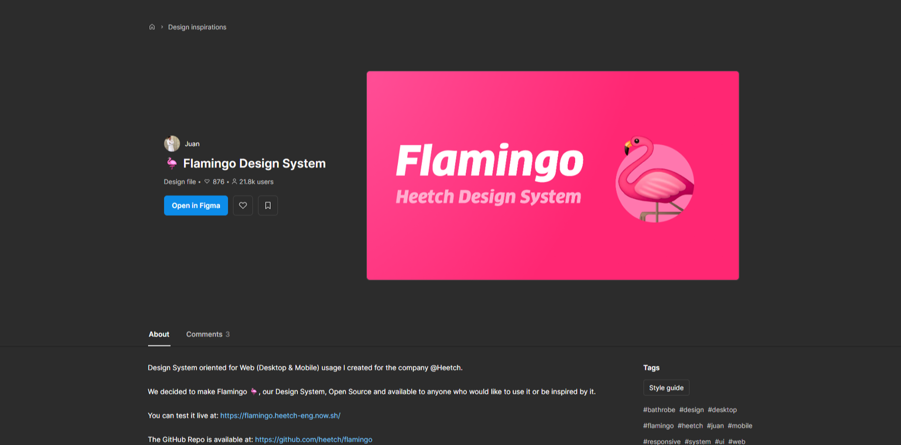Click the breadcrumb chevron separator

(162, 27)
